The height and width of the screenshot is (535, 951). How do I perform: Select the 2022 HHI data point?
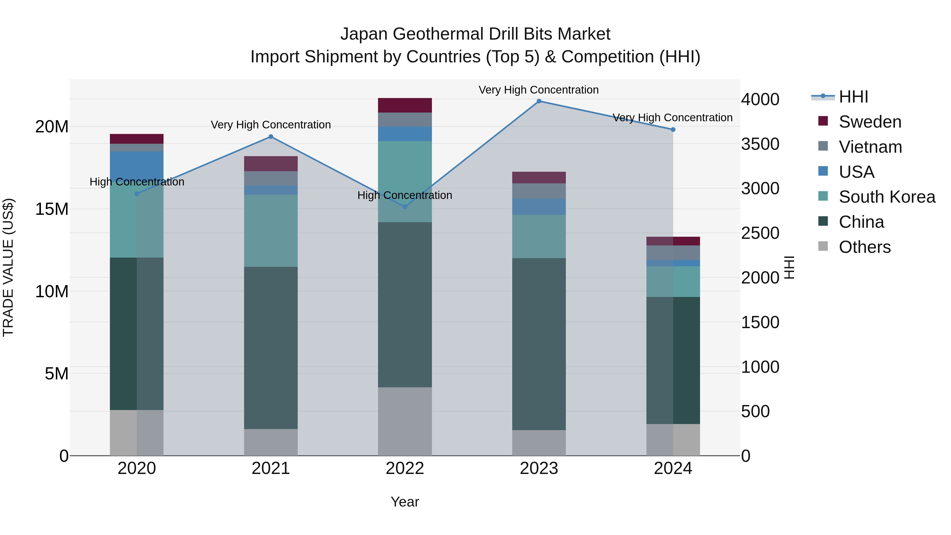point(405,207)
